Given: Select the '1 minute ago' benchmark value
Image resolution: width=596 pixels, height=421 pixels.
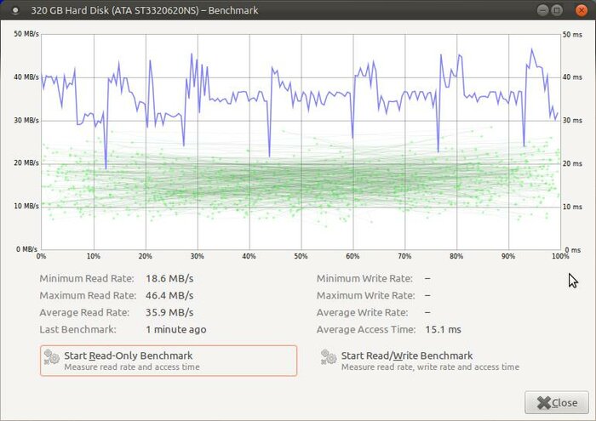Looking at the screenshot, I should tap(176, 329).
